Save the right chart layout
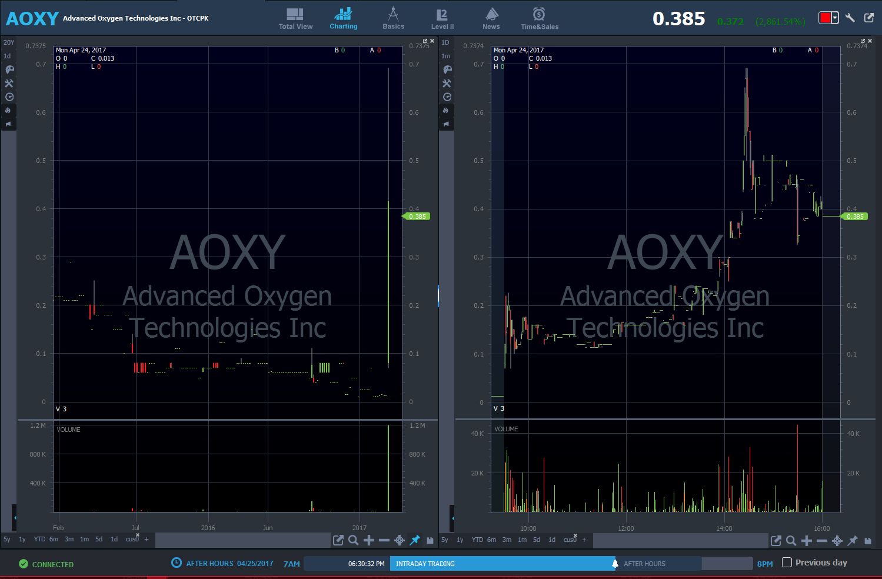 click(868, 541)
